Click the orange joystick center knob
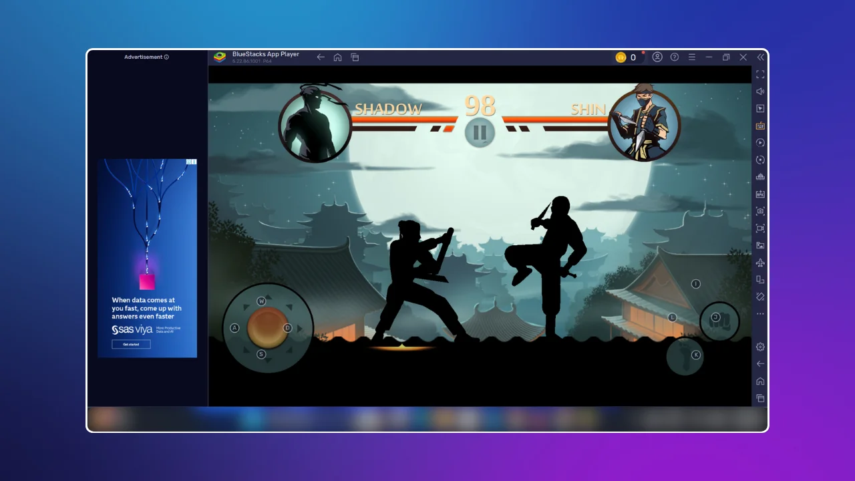Screen dimensions: 855x481 pos(267,327)
